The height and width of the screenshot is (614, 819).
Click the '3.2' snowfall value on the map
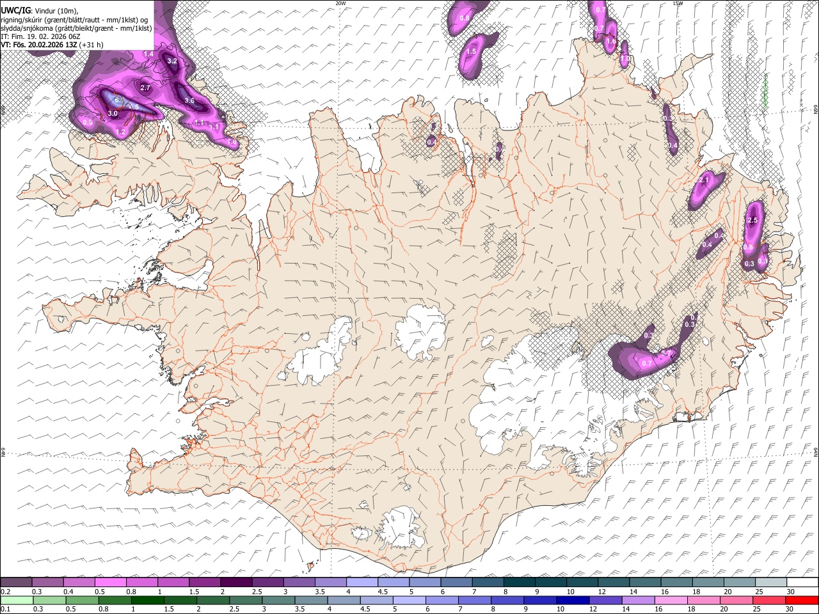coord(171,61)
